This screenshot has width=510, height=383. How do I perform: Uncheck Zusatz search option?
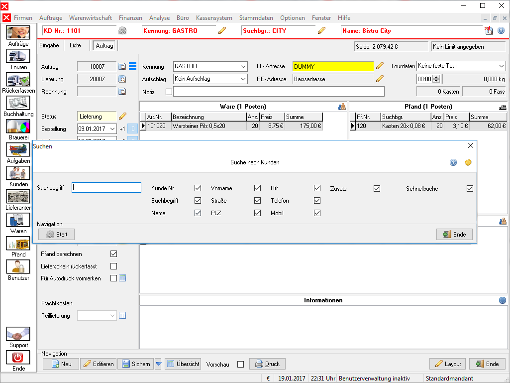click(x=377, y=188)
